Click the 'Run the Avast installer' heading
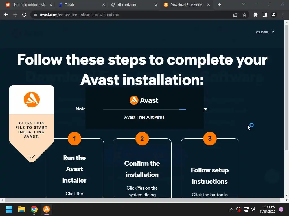Image resolution: width=289 pixels, height=216 pixels. coord(74,169)
